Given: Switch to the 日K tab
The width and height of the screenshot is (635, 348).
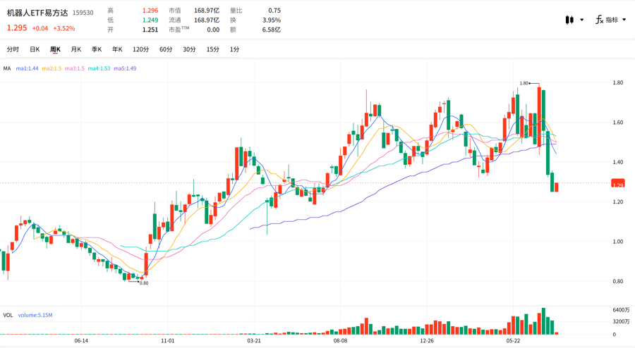Looking at the screenshot, I should (35, 49).
